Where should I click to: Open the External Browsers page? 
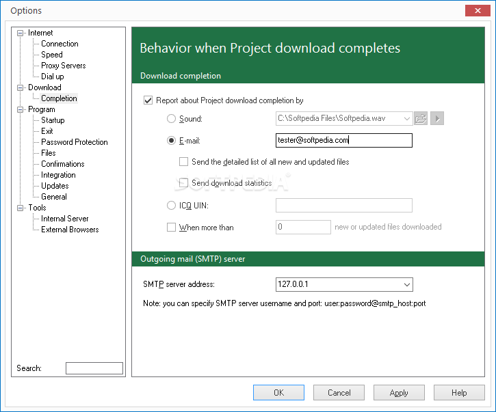(70, 230)
